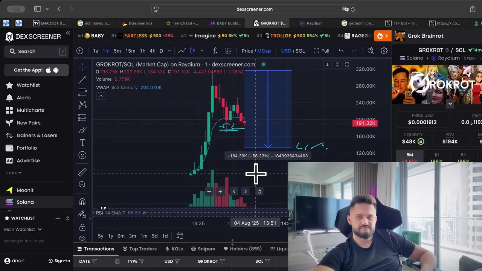Add a compare symbol with plus icon

click(x=80, y=51)
